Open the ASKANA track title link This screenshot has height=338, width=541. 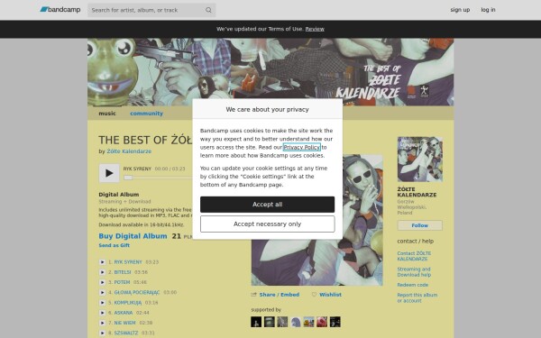click(x=124, y=313)
